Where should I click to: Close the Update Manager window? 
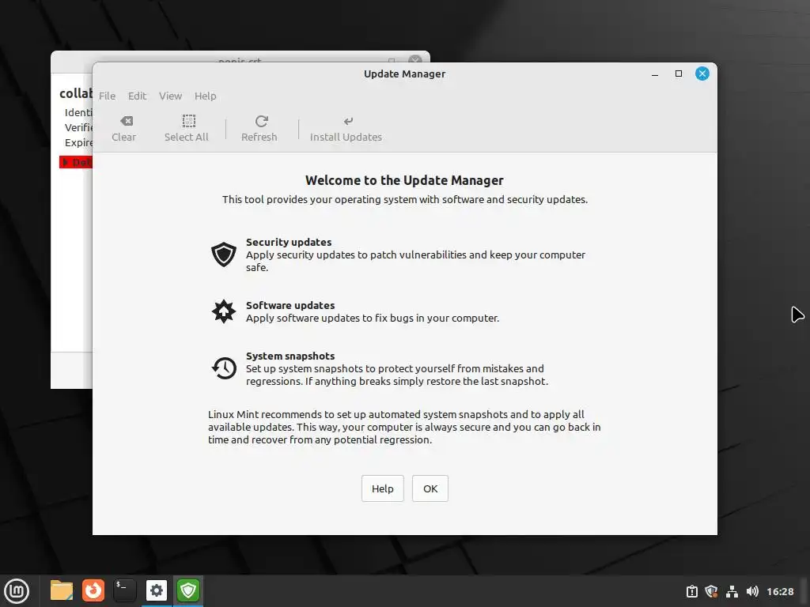tap(702, 74)
